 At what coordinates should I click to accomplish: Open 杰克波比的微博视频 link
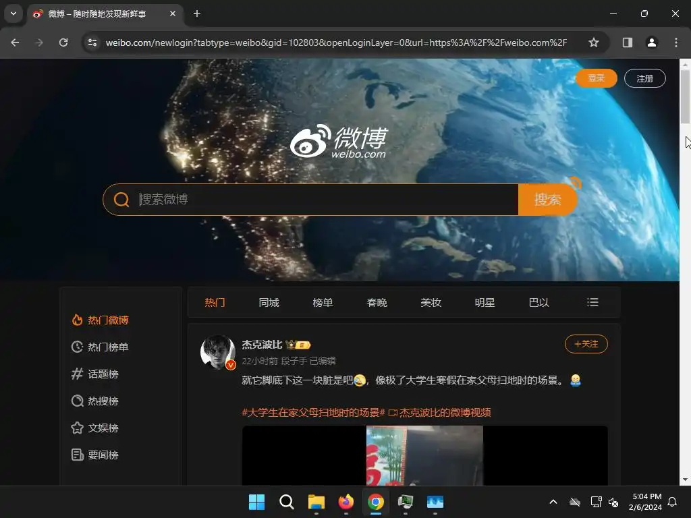(x=440, y=413)
